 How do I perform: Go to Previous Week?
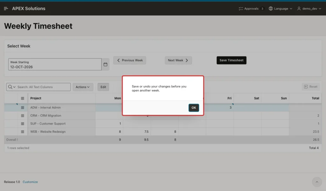[x=130, y=60]
